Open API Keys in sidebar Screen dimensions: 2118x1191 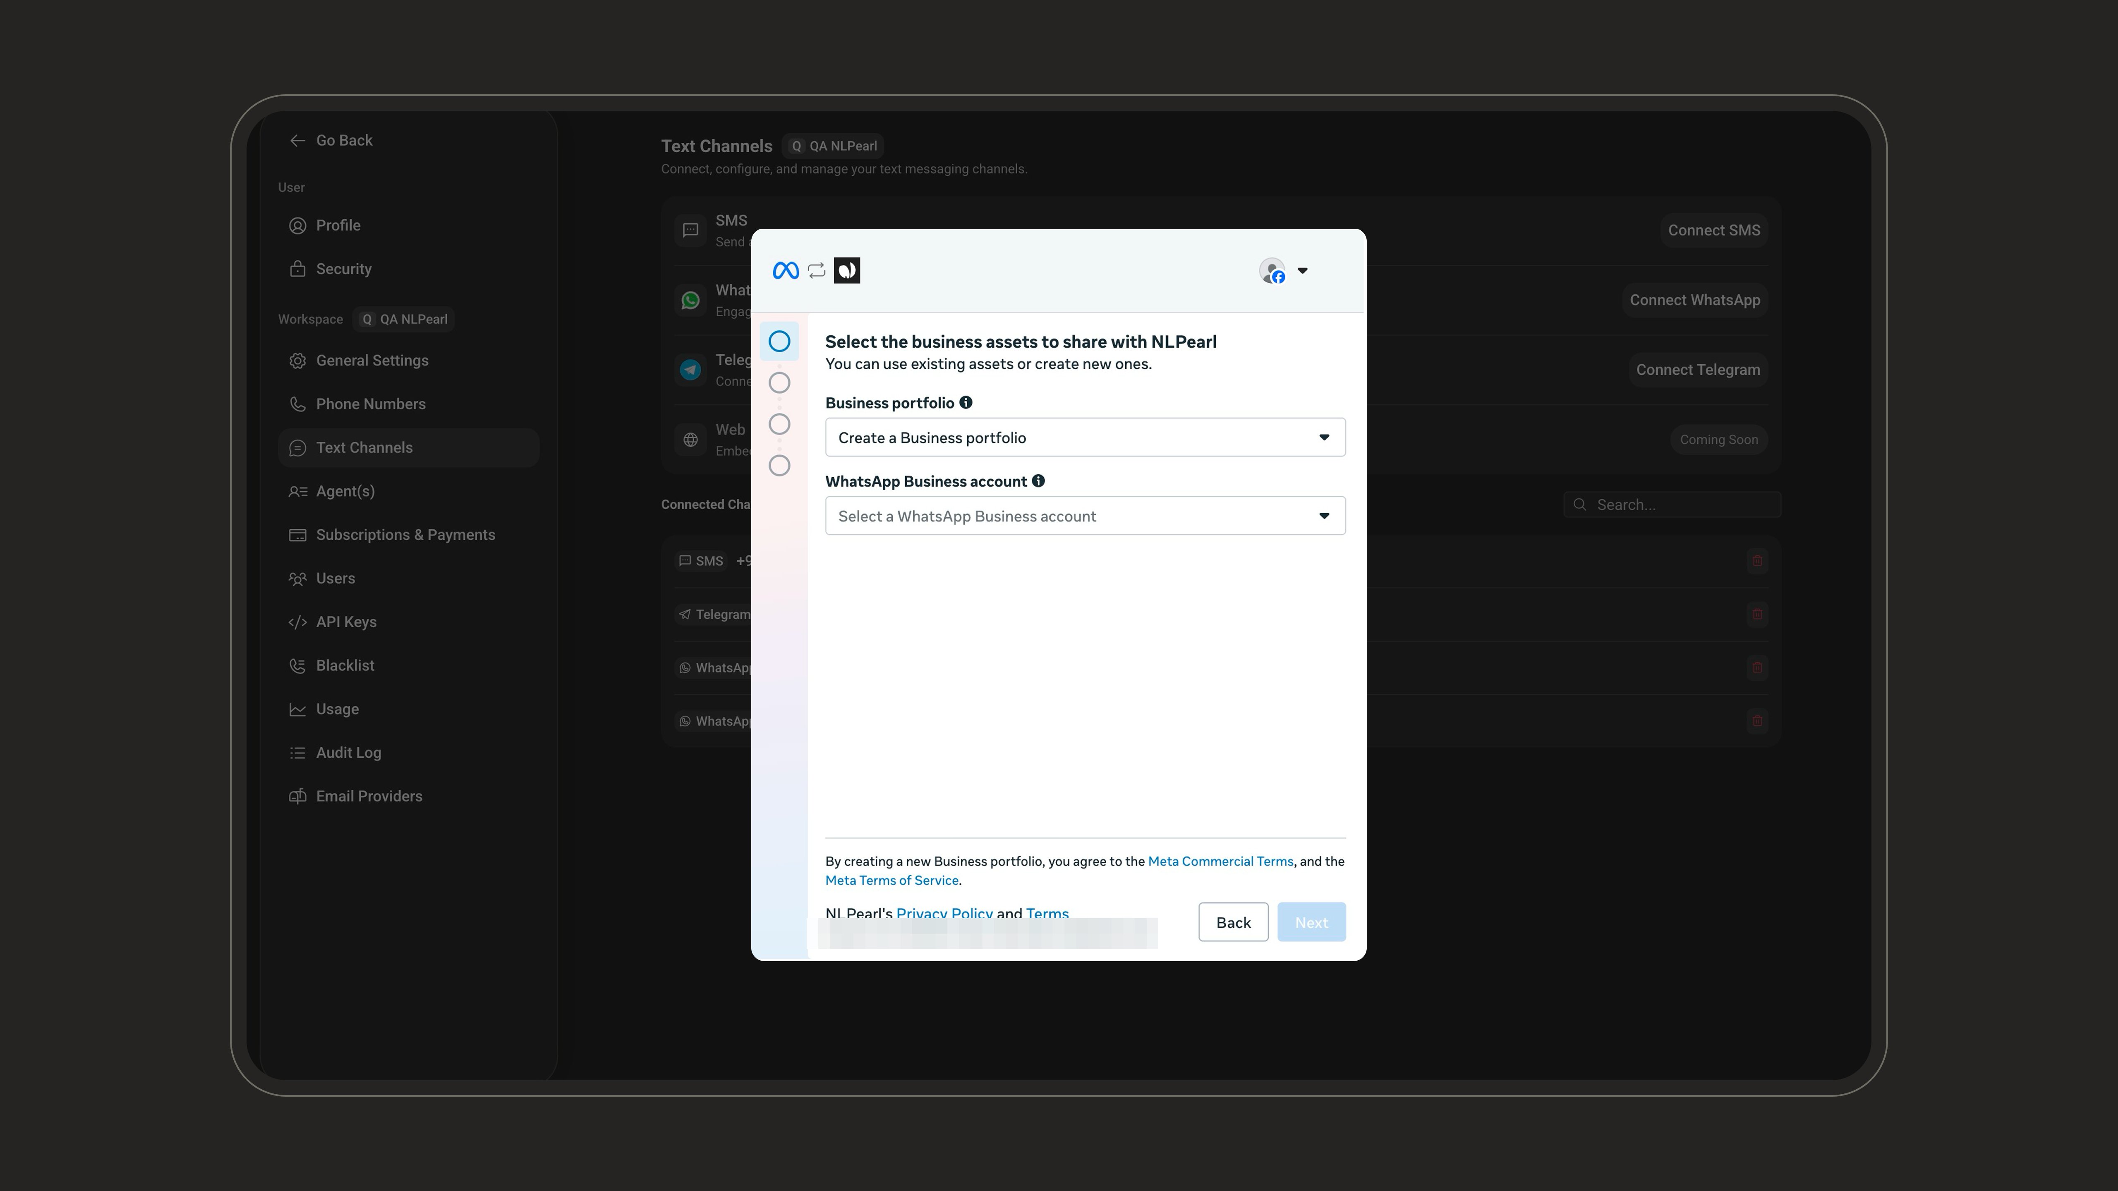(409, 622)
